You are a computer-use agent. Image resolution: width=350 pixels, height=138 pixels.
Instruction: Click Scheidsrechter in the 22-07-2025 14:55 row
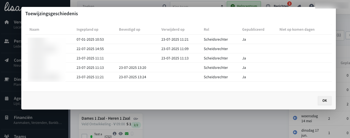pyautogui.click(x=216, y=49)
